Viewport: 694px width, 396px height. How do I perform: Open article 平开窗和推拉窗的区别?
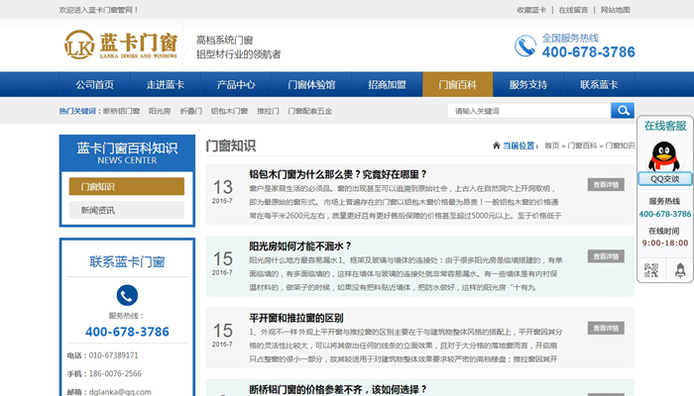296,318
